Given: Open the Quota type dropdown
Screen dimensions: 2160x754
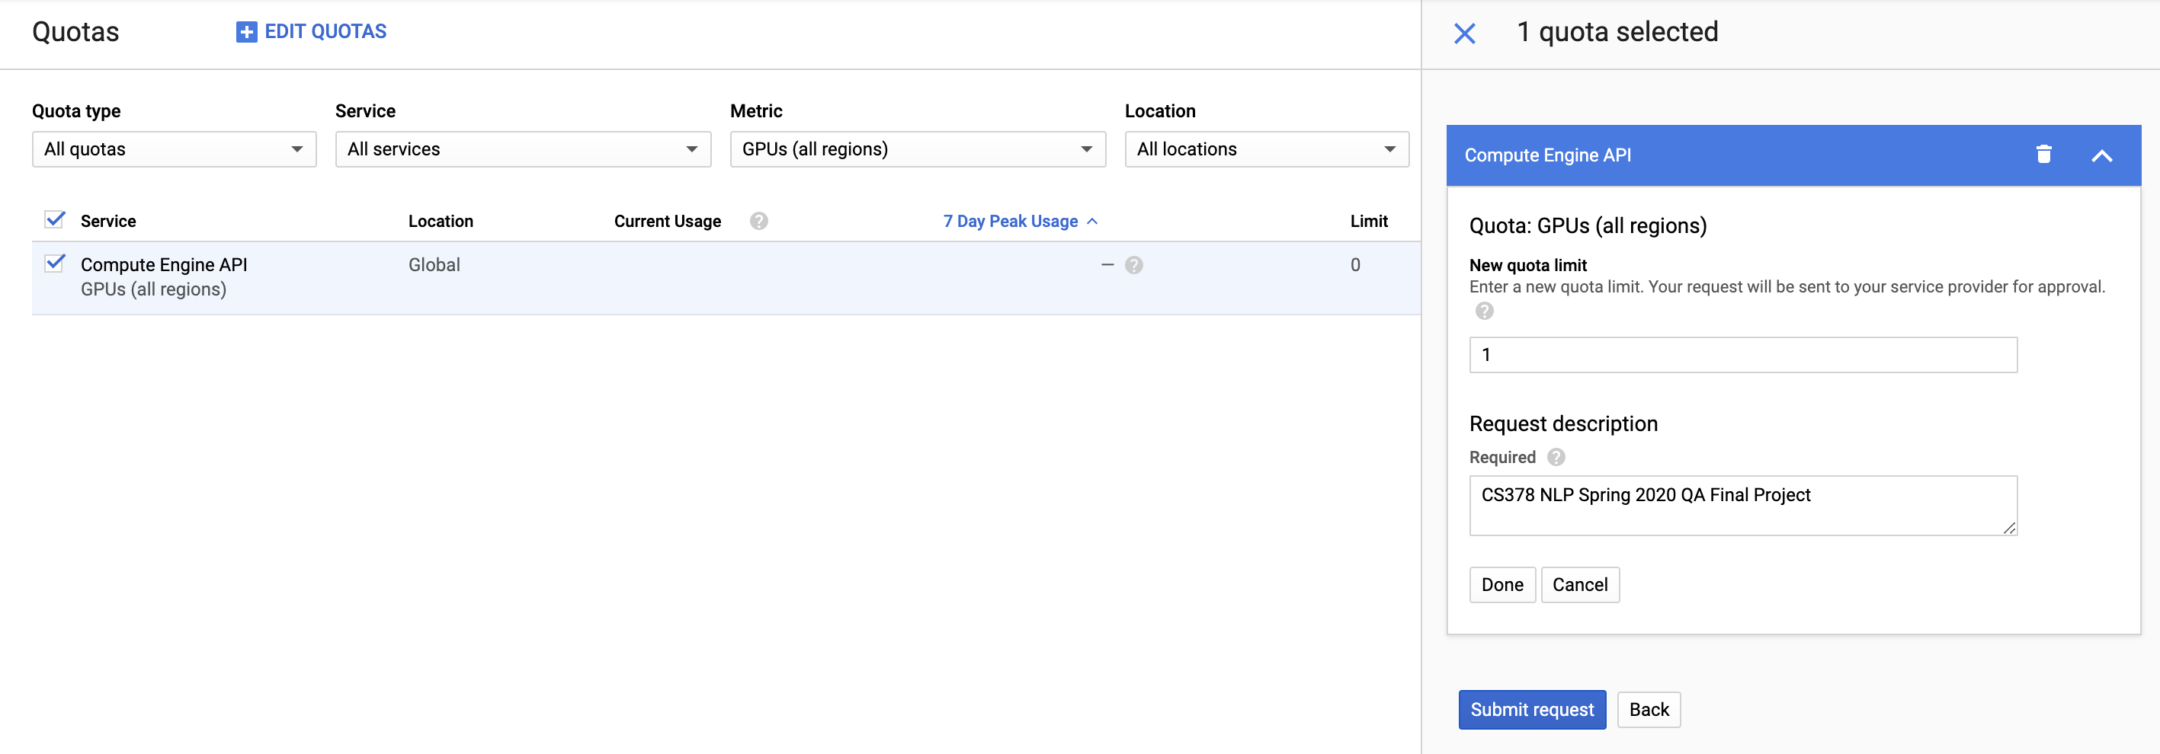Looking at the screenshot, I should [174, 149].
